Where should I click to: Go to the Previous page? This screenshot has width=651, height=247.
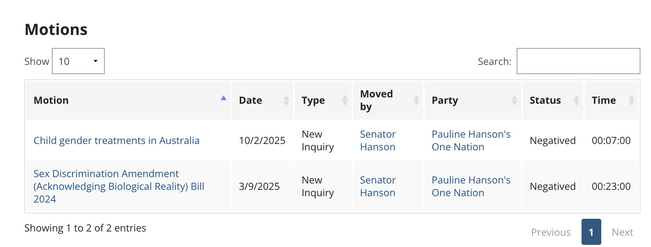click(x=550, y=232)
